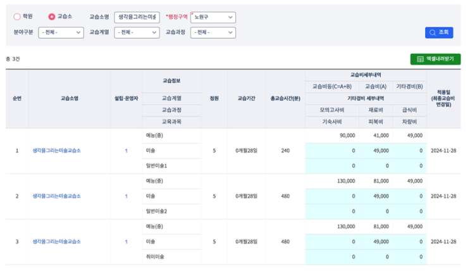Viewport: 470px width, 271px height.
Task: Expand the 교습과정 dropdown
Action: pyautogui.click(x=213, y=32)
